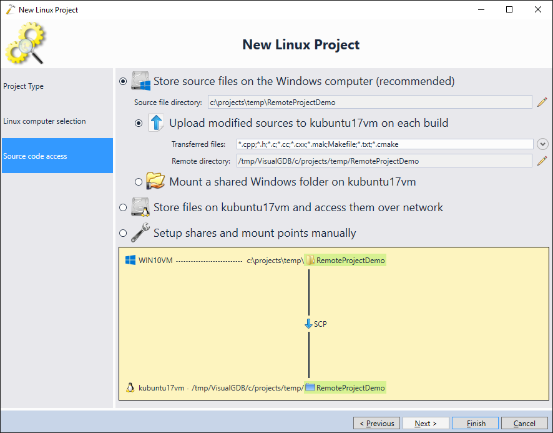
Task: Close the New Linux Project window
Action: (538, 9)
